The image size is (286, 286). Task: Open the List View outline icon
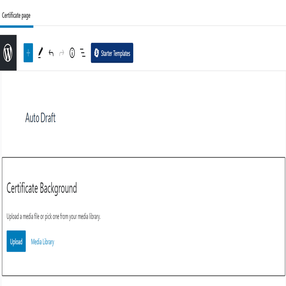coord(83,53)
